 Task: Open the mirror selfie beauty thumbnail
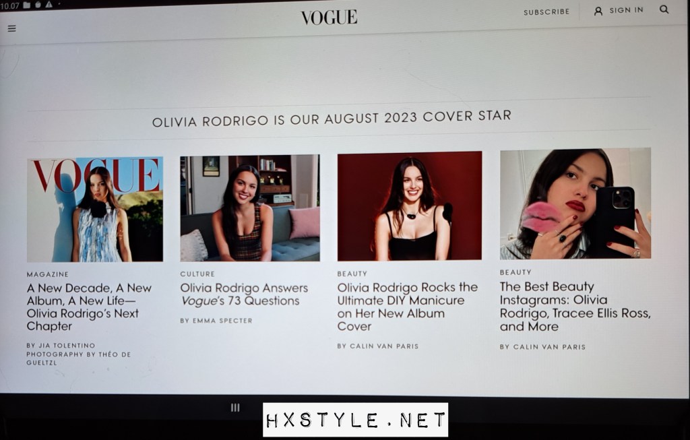575,203
